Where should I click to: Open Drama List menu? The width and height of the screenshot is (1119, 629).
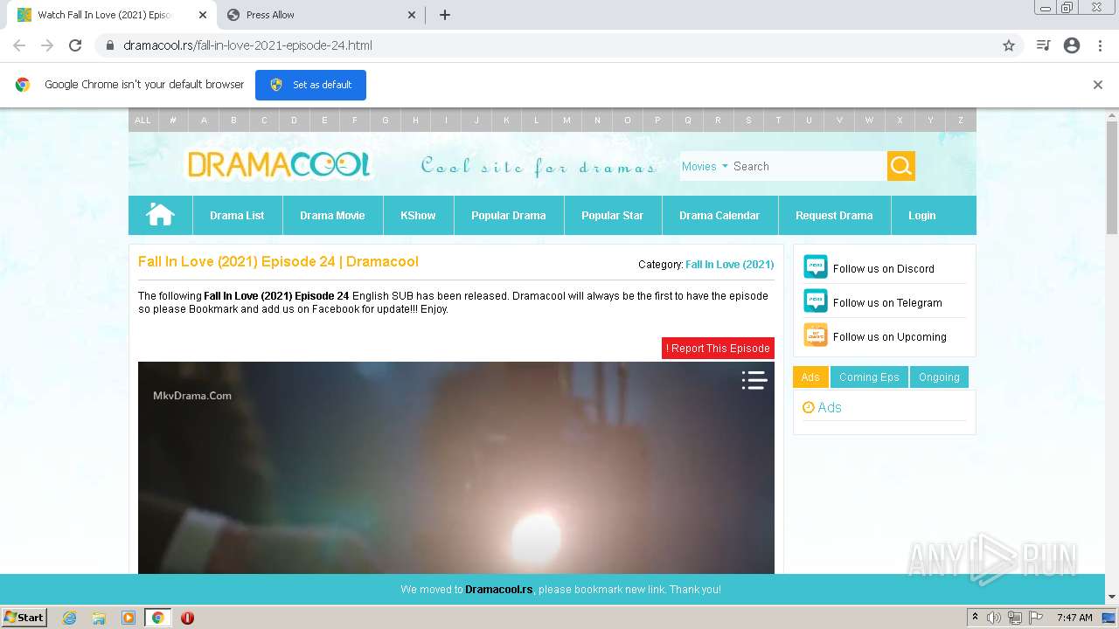(237, 215)
